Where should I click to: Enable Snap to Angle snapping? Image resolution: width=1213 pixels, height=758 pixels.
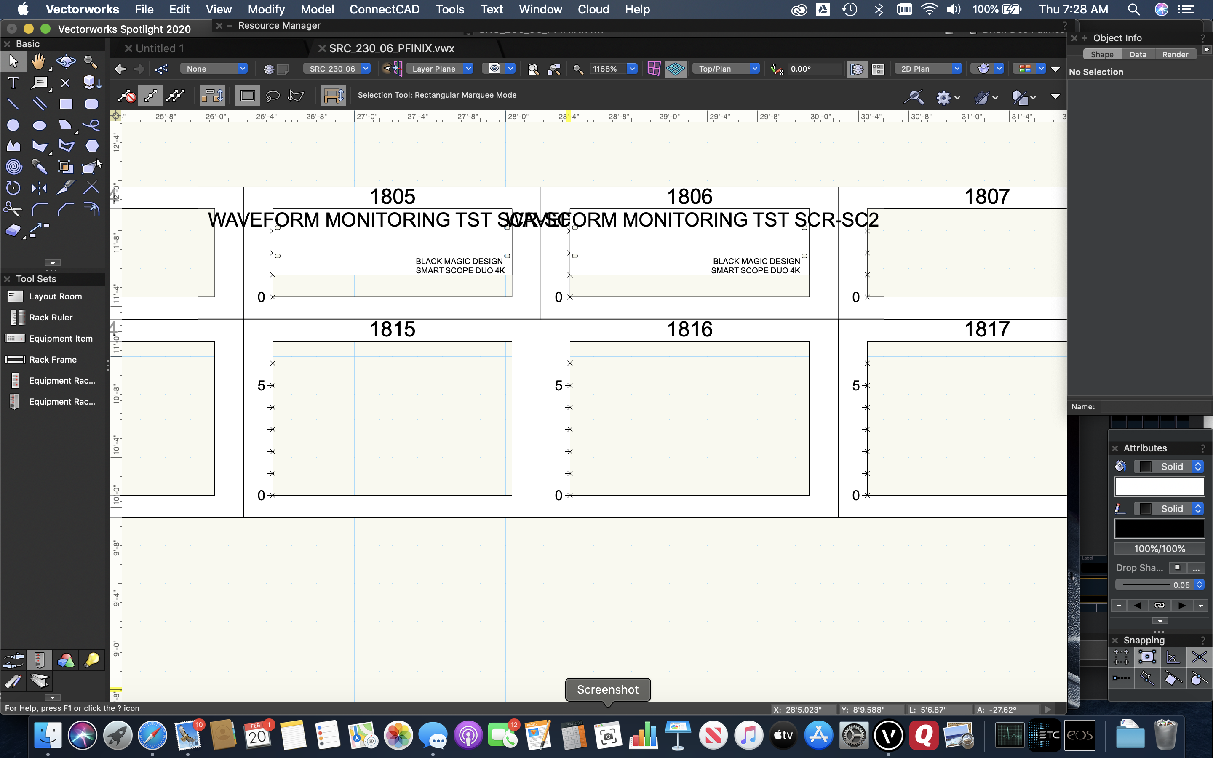click(1173, 657)
